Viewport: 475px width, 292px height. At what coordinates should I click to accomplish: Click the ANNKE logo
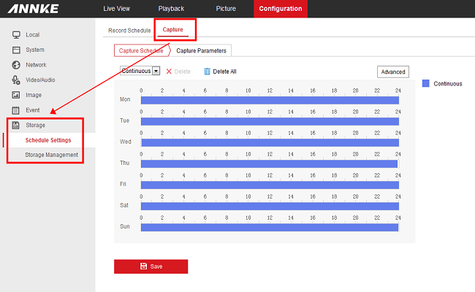[x=34, y=9]
